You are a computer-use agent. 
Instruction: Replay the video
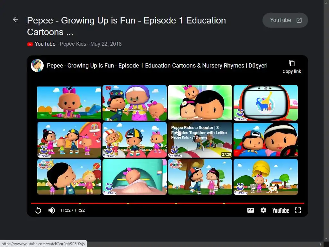tap(38, 210)
